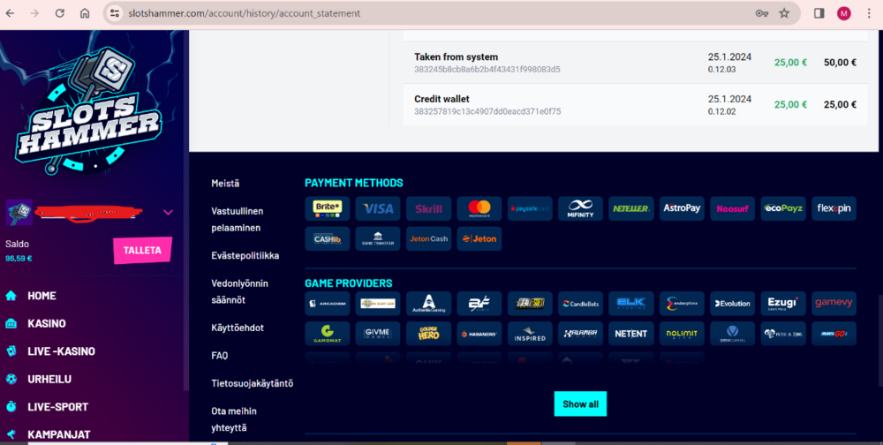Click the JetonCash payment logo
This screenshot has width=883, height=445.
tap(428, 239)
